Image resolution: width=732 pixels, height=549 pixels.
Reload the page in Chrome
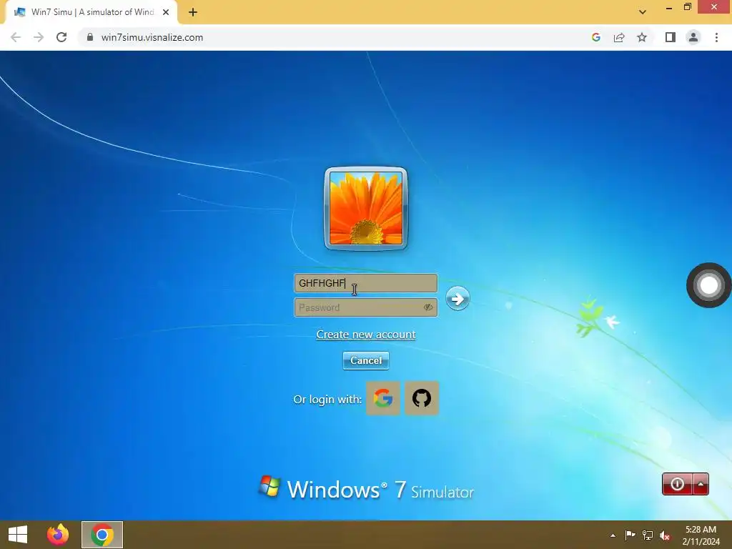pyautogui.click(x=61, y=37)
